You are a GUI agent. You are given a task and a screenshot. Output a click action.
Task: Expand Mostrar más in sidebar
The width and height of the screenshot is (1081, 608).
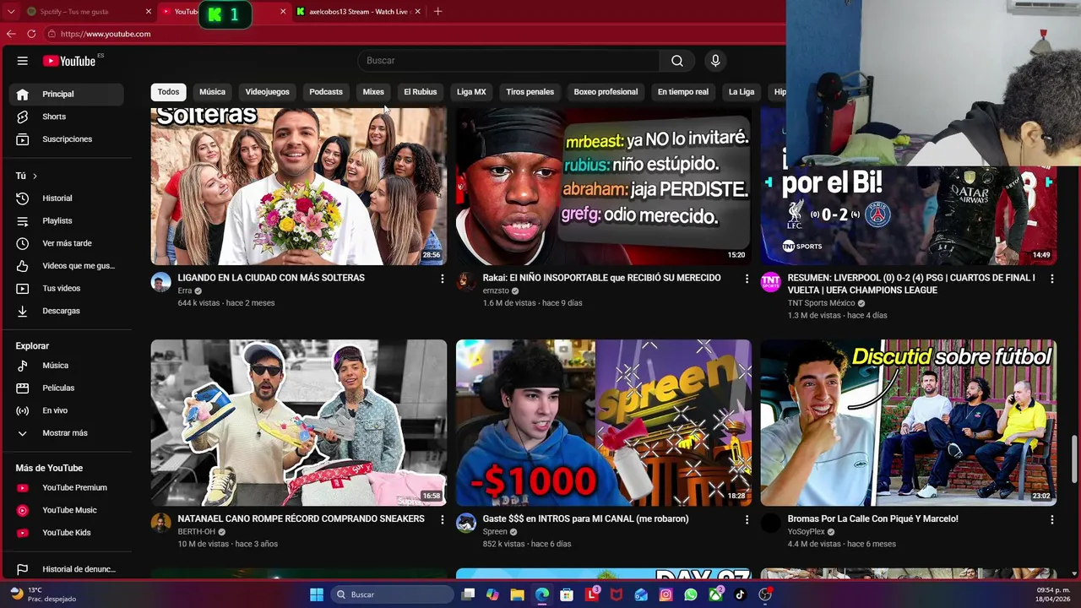[66, 433]
